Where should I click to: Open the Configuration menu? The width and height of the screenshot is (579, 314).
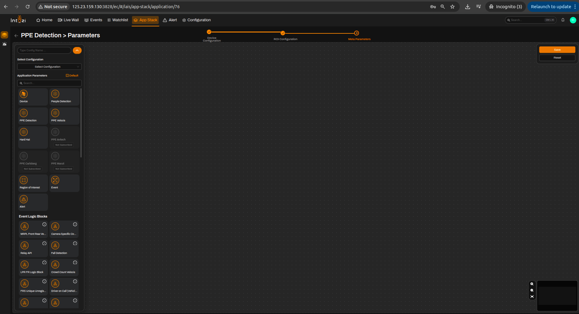(x=196, y=20)
